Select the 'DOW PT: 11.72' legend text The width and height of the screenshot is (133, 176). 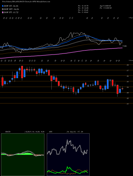click(11, 12)
